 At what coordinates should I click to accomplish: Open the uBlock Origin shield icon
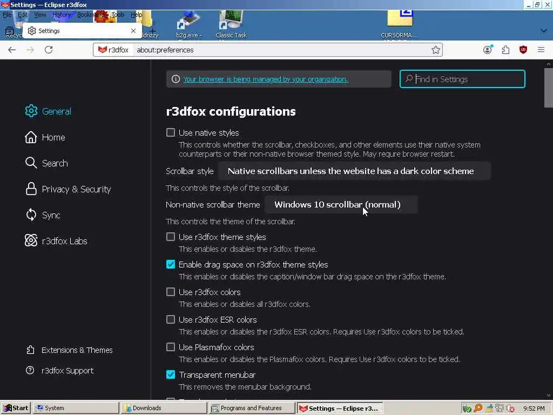click(523, 50)
